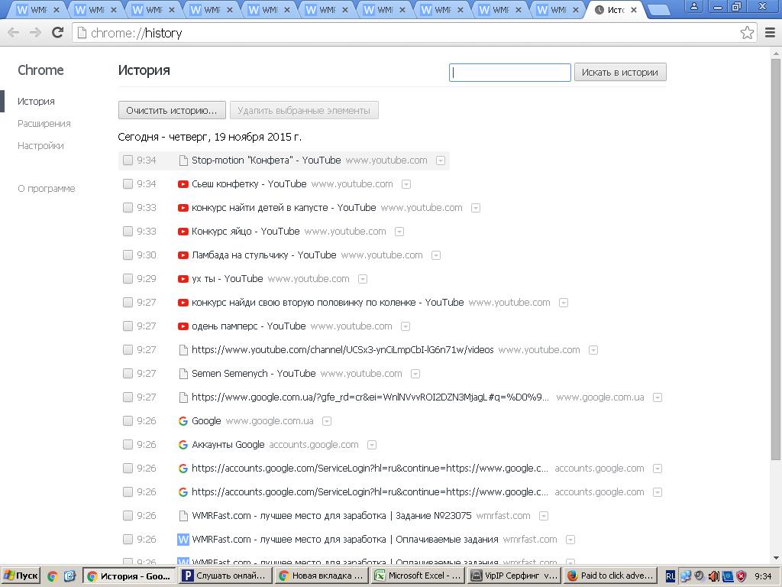
Task: Tick checkbox for "Конкурс яйцо" entry
Action: click(128, 232)
